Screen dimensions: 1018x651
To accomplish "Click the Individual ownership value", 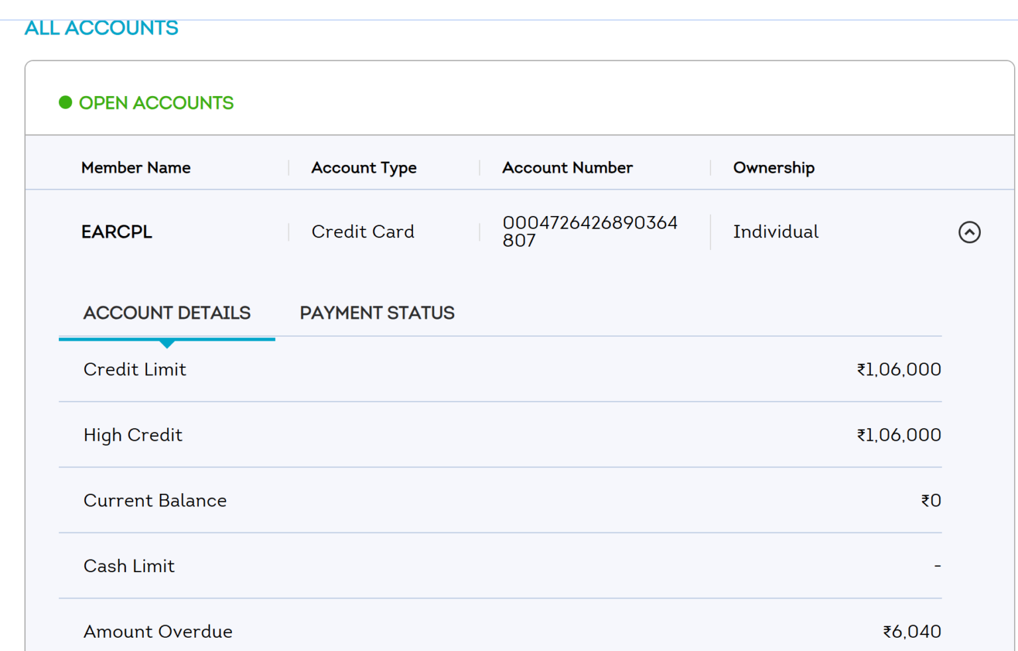I will coord(775,231).
